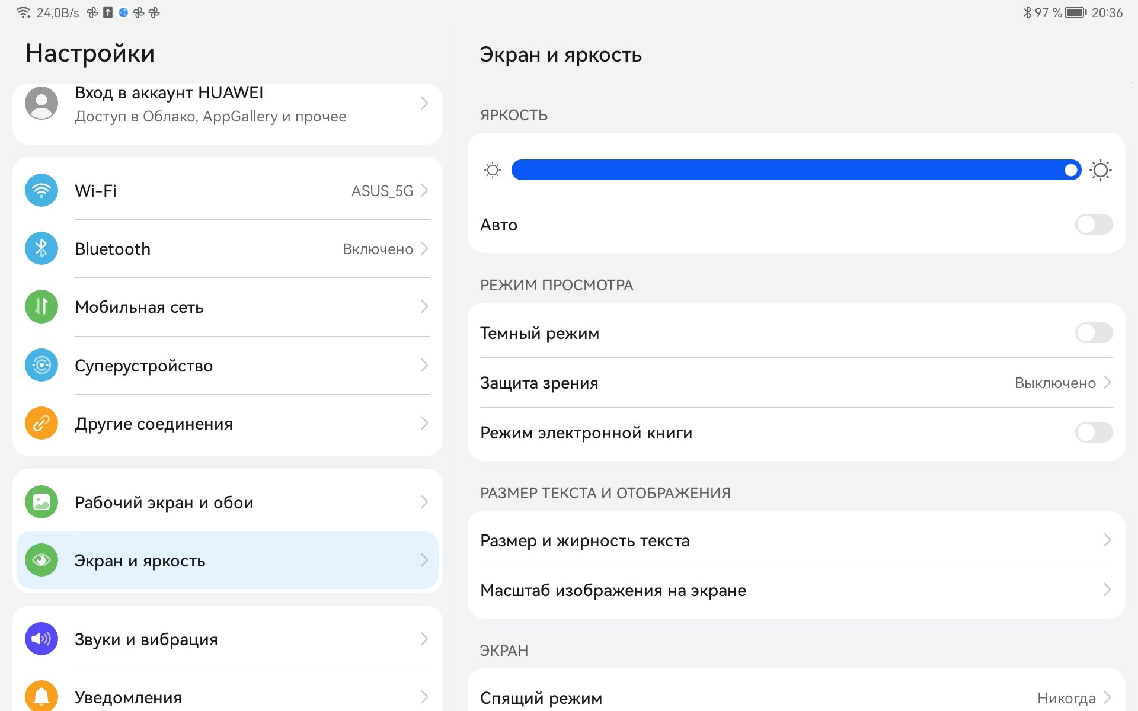Open Размер и жирность текста

pos(796,540)
